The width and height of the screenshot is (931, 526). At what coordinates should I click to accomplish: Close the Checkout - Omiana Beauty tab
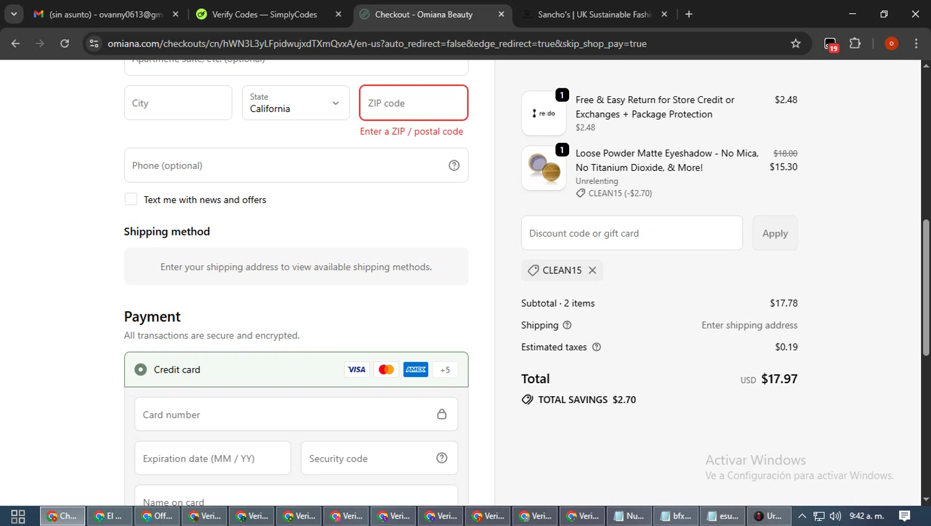(501, 14)
